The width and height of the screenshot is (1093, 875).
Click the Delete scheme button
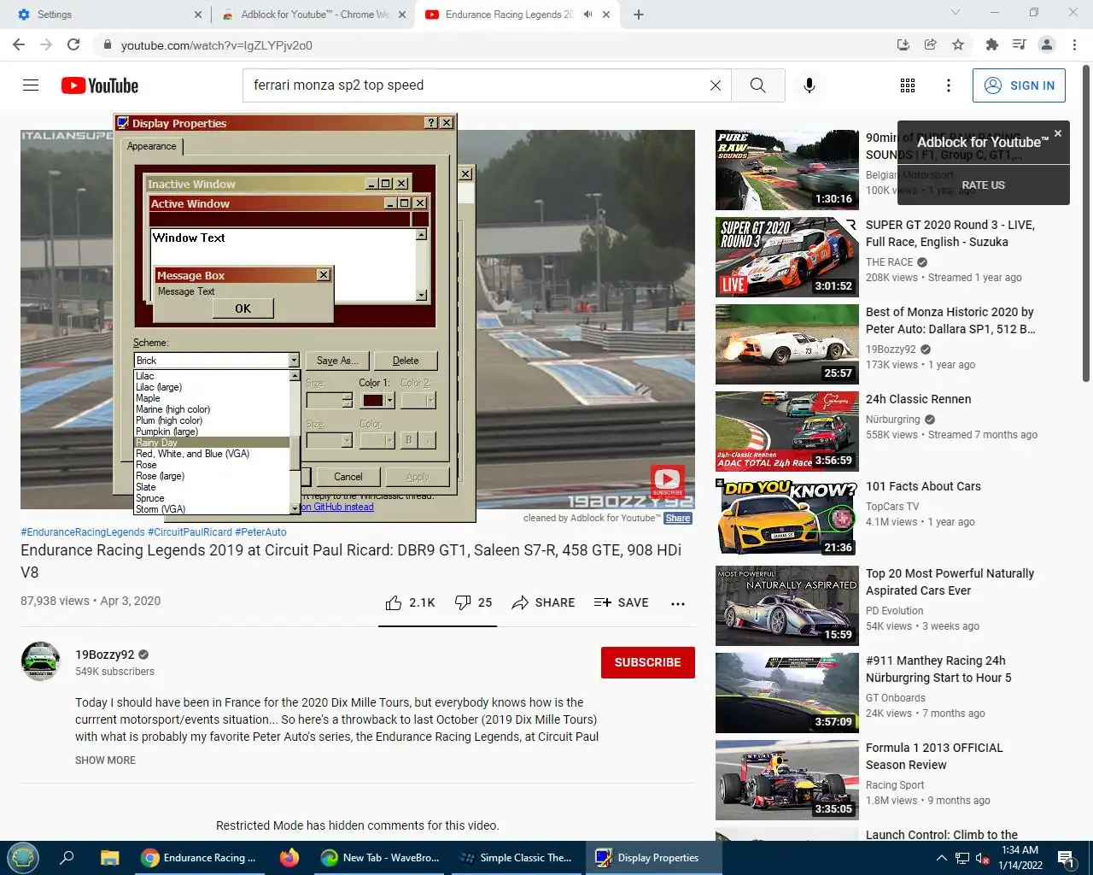(x=406, y=361)
